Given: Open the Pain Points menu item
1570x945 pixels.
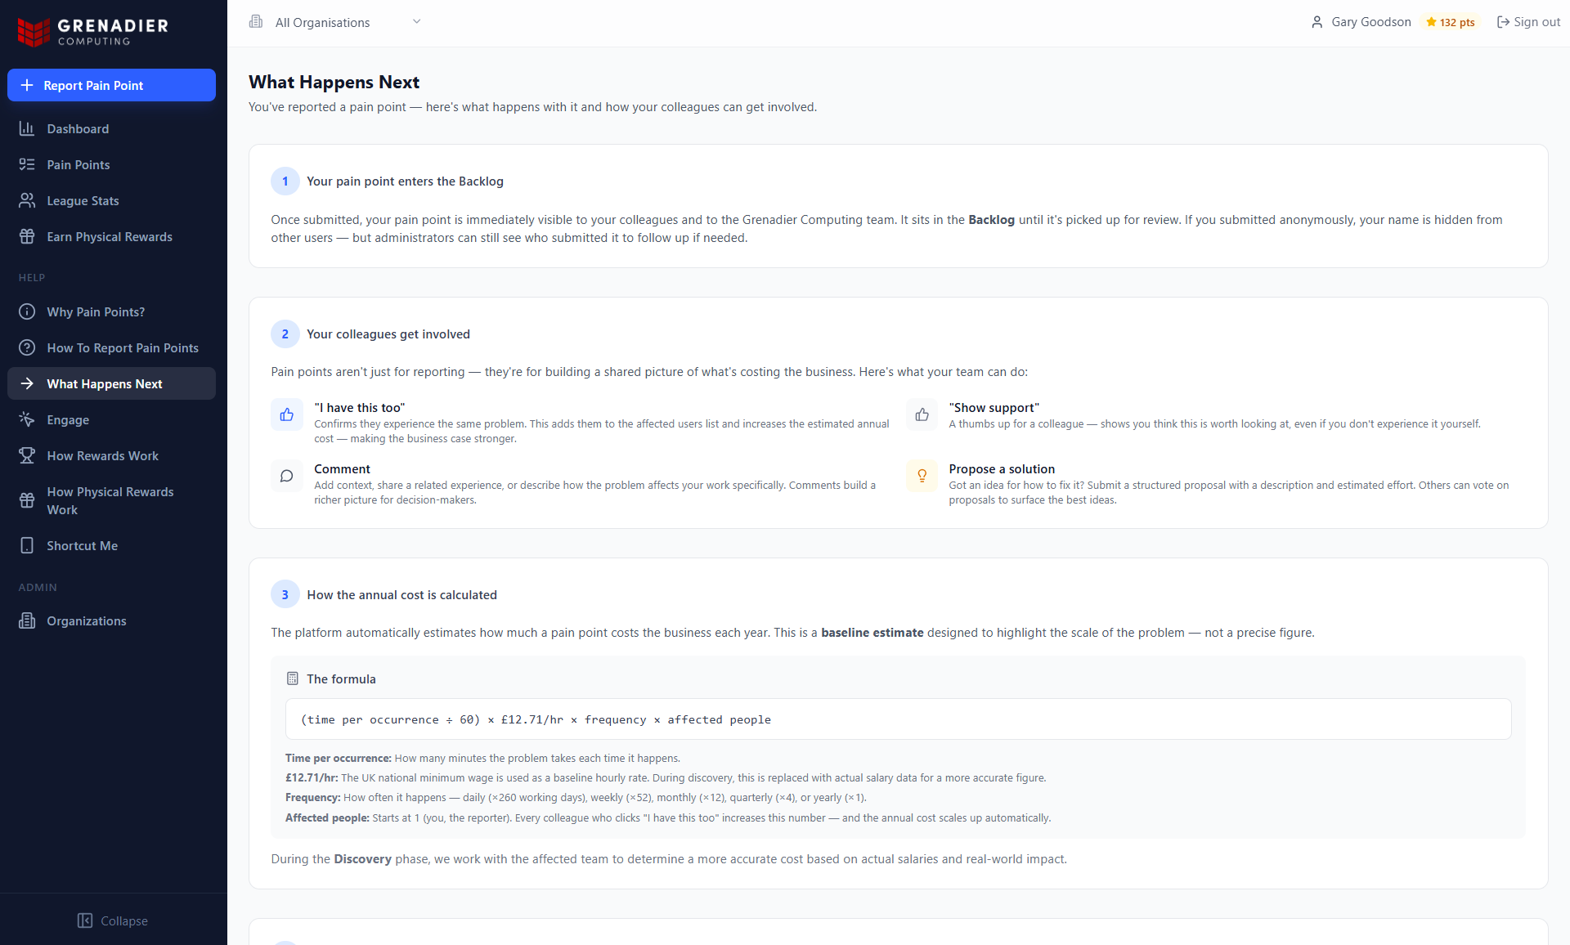Looking at the screenshot, I should [78, 164].
